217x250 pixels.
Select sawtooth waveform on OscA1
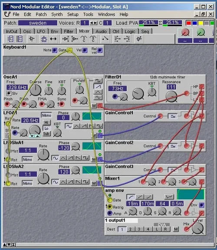pos(98,86)
